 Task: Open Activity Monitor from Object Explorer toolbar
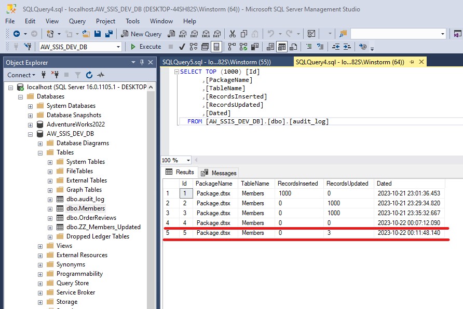(x=101, y=75)
